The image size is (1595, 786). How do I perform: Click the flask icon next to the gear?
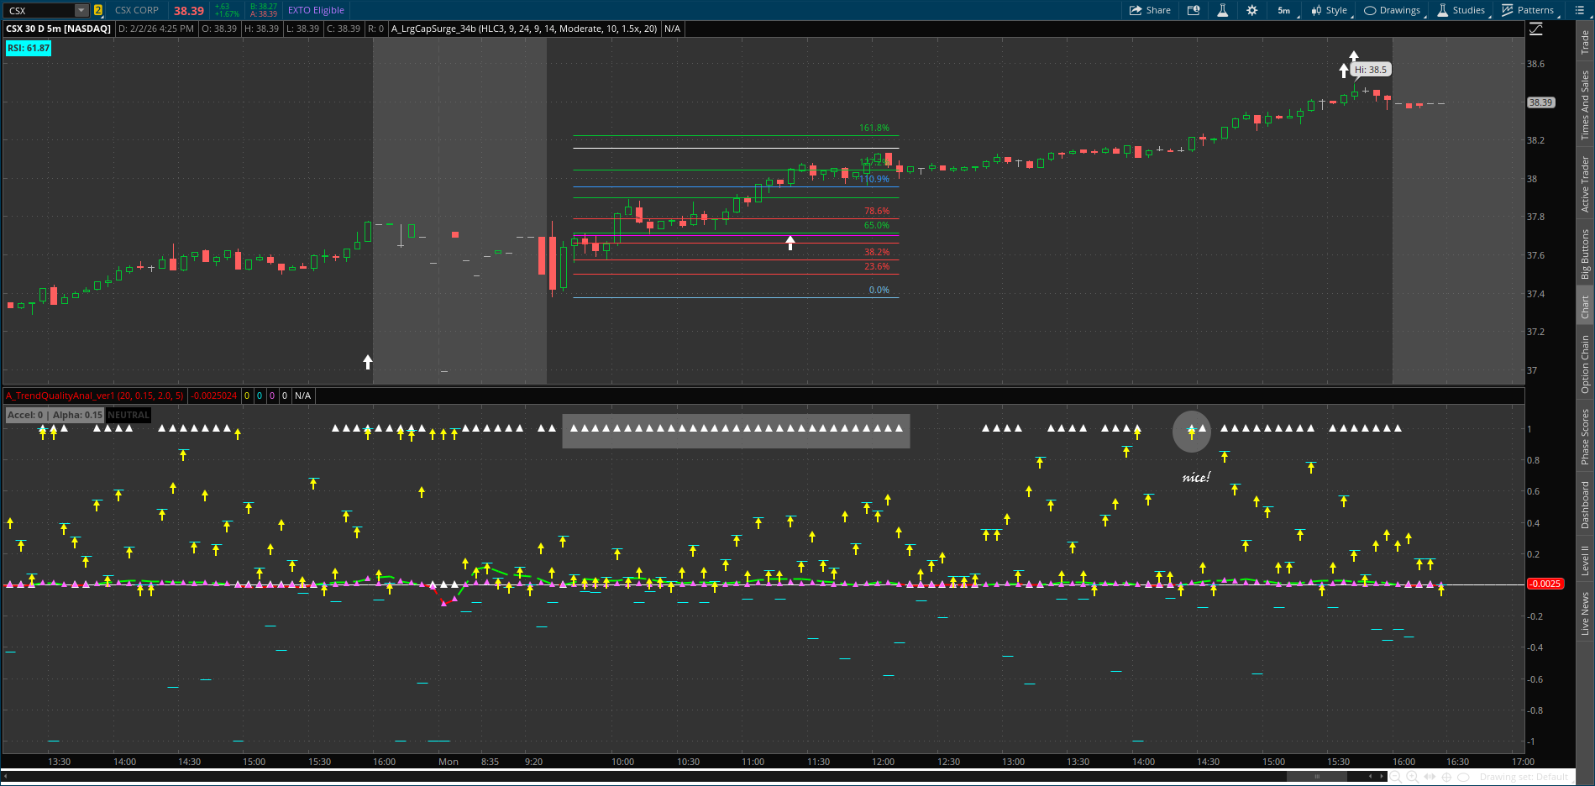coord(1222,10)
